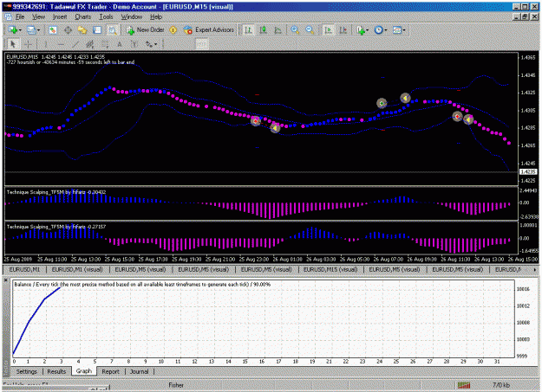Toggle the Strategy Tester panel icon
This screenshot has height=392, width=542.
(113, 30)
